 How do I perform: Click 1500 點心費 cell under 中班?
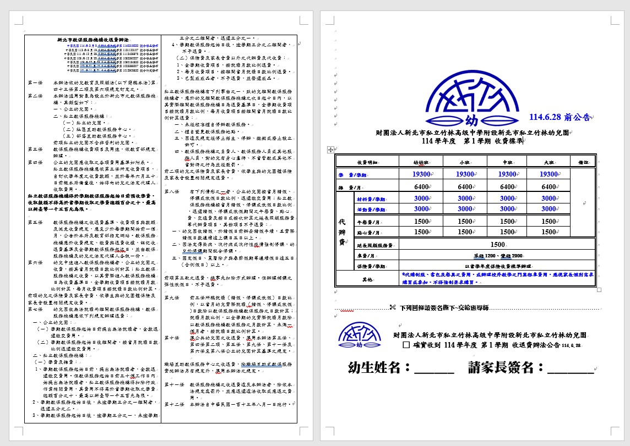pos(507,232)
